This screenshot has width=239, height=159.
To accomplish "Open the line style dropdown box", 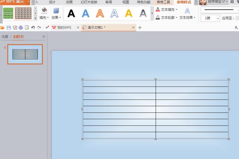I will (220, 10).
